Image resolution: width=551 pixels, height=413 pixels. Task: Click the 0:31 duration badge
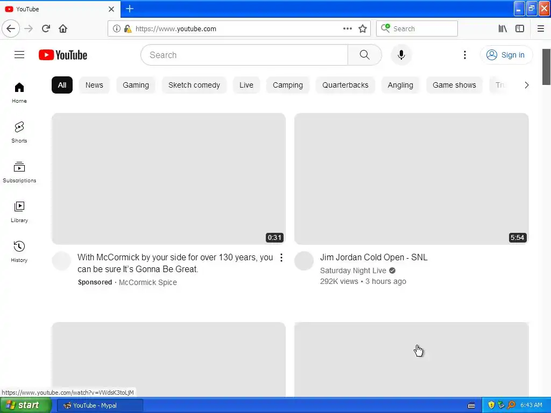pos(274,237)
